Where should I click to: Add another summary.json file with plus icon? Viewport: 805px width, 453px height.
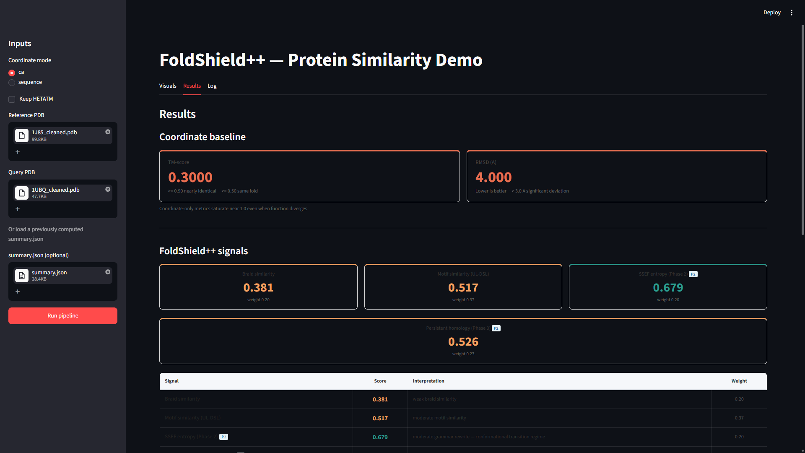pyautogui.click(x=18, y=292)
